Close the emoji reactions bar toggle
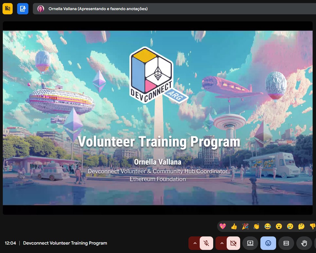Screen dimensions: 316x253 tap(268, 243)
